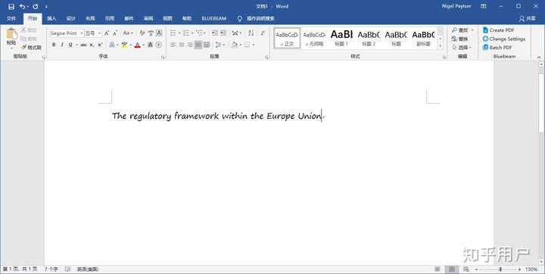Toggle show paragraph marks

[263, 33]
